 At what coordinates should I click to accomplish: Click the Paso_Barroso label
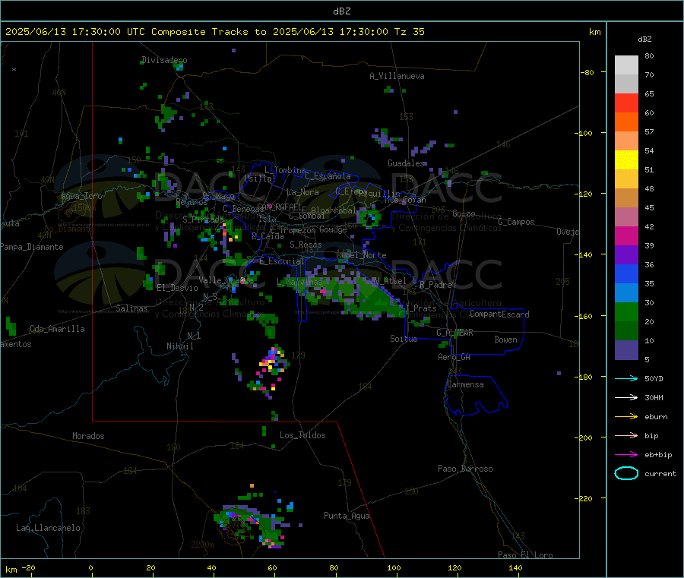pyautogui.click(x=465, y=469)
